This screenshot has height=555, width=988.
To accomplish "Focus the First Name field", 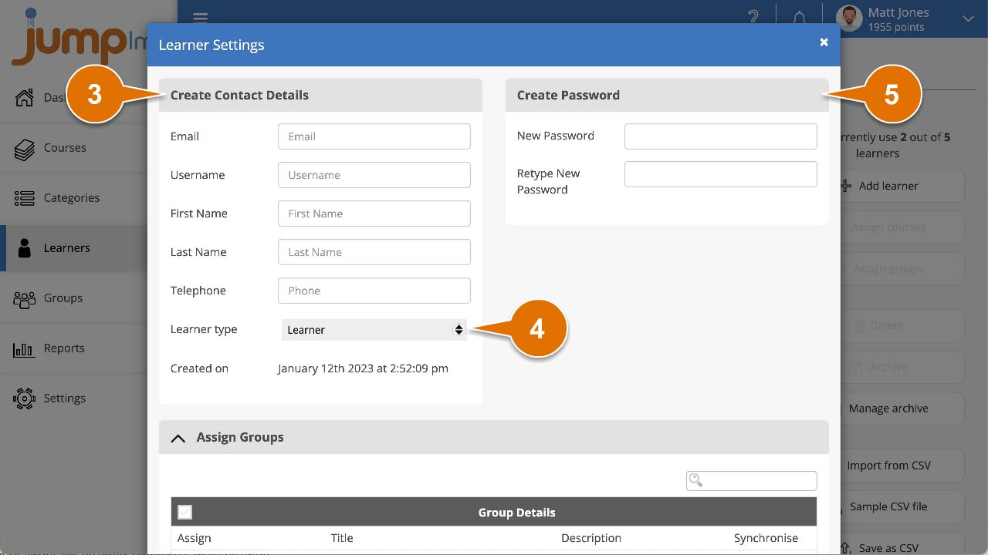I will (374, 214).
